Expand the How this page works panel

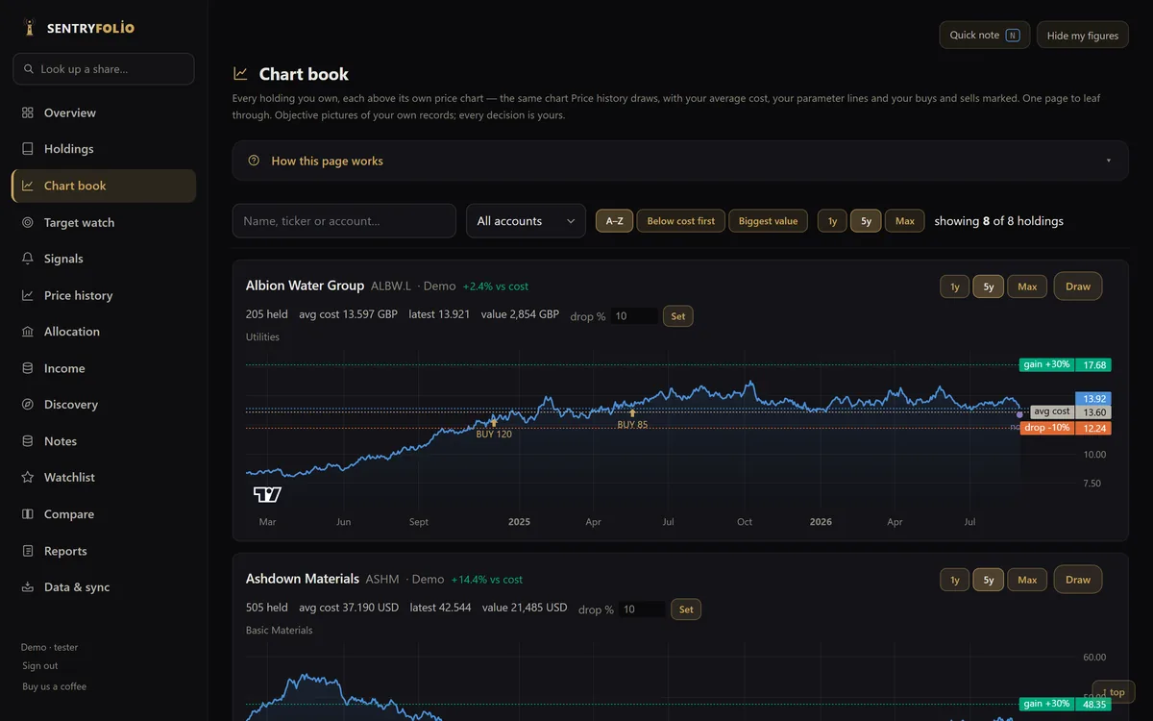680,161
